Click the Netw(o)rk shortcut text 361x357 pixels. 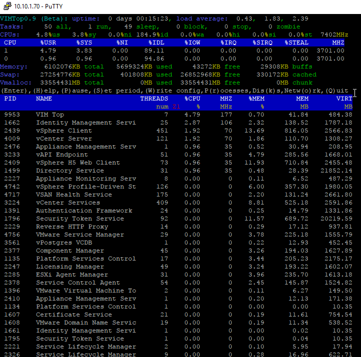coord(303,90)
